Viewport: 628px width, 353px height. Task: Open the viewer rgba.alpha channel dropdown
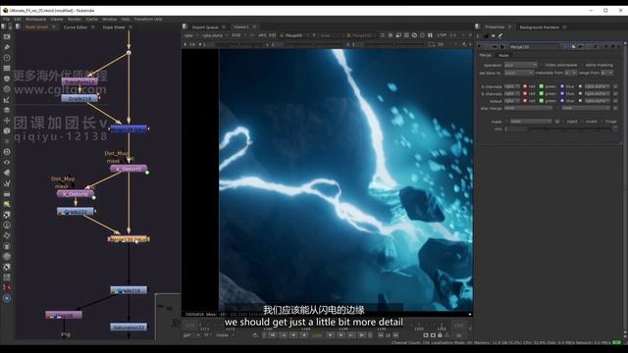[214, 35]
